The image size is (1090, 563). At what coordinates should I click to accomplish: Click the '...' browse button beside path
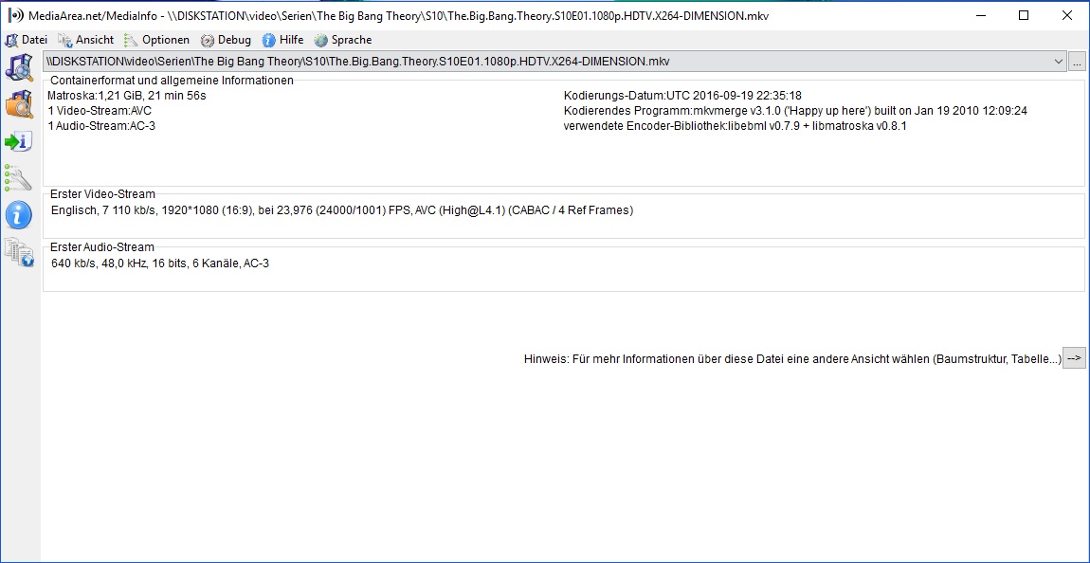tap(1077, 62)
